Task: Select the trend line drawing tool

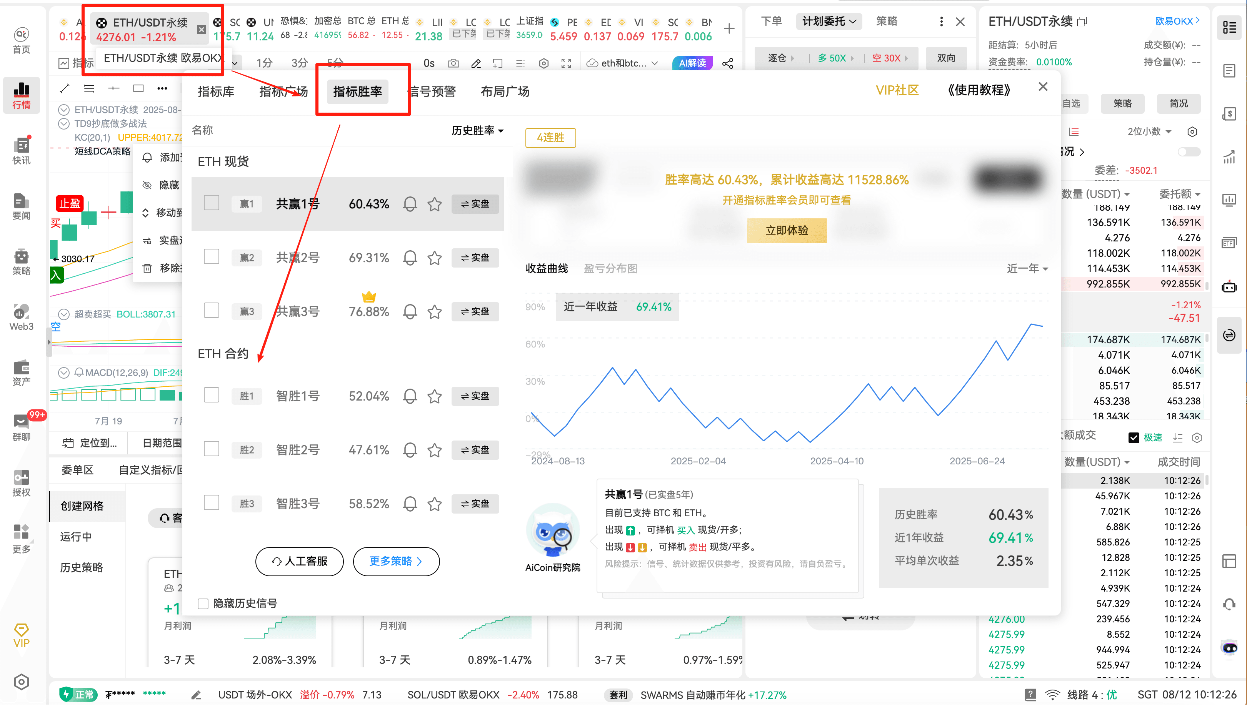Action: pos(65,88)
